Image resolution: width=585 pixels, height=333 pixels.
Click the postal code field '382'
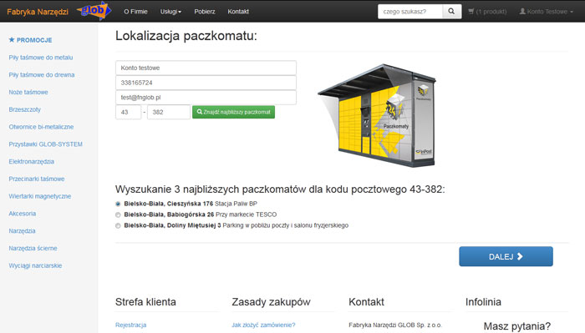169,112
